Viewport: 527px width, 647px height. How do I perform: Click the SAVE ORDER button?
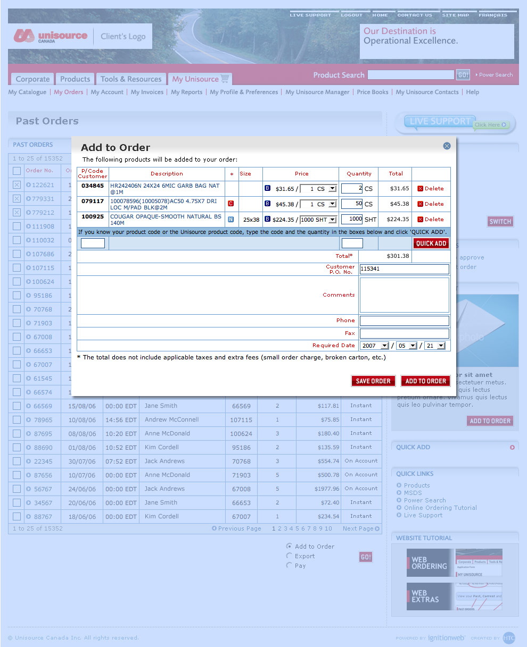[x=373, y=381]
